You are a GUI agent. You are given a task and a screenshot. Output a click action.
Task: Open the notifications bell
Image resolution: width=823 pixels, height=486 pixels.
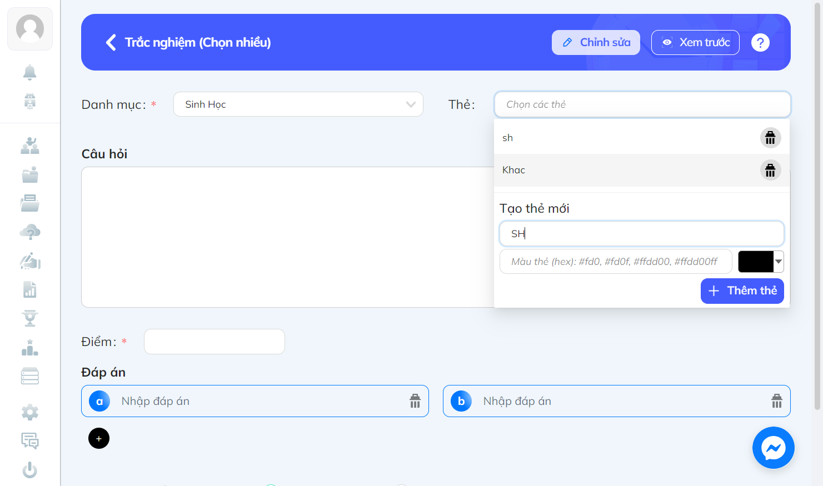[30, 72]
